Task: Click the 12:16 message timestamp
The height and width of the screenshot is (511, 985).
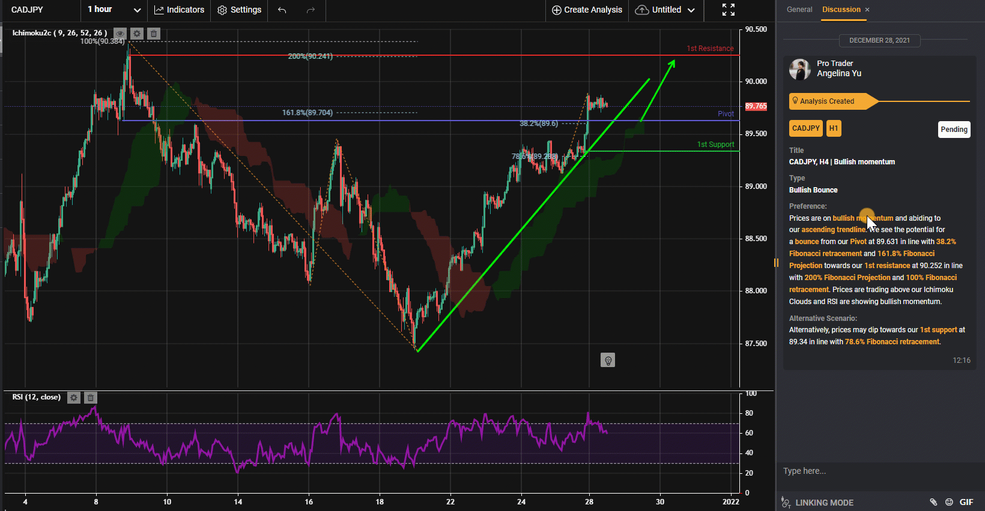Action: (962, 360)
